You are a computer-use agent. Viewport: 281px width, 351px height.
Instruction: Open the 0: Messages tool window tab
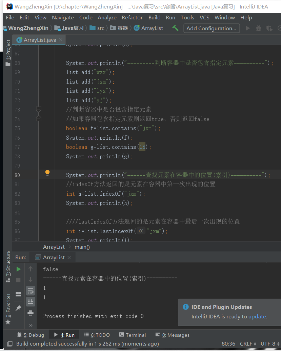(173, 335)
